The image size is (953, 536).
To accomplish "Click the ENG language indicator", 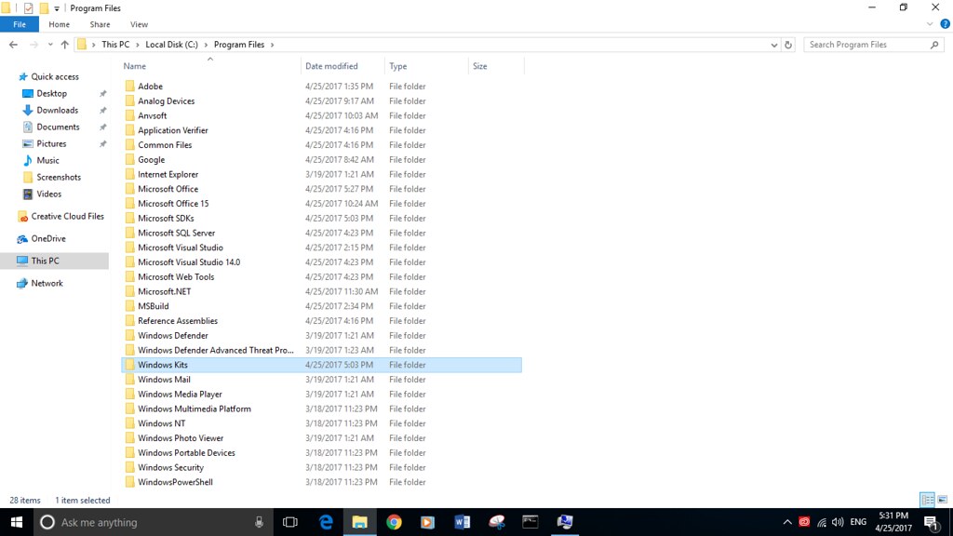I will 858,522.
